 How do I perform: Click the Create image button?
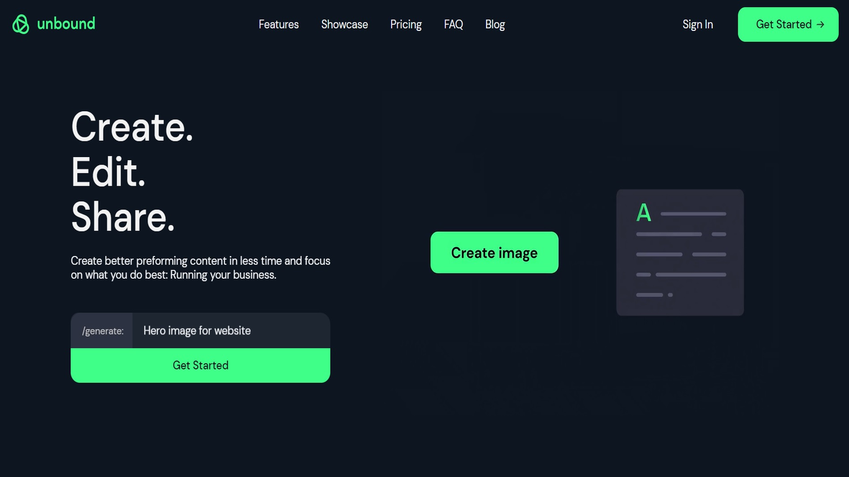(494, 252)
